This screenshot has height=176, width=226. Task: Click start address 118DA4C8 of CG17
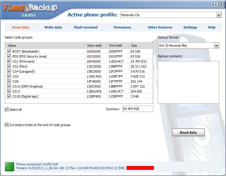coord(94,91)
